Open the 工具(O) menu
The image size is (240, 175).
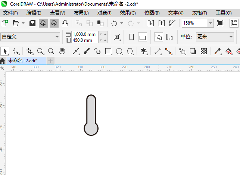coord(224,13)
